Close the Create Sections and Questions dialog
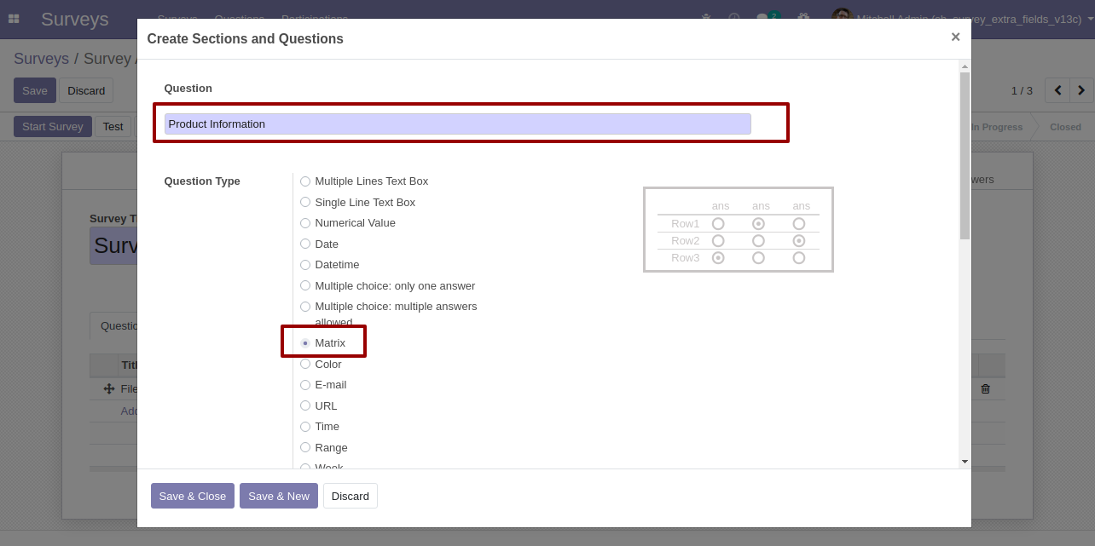The width and height of the screenshot is (1095, 546). pyautogui.click(x=955, y=37)
